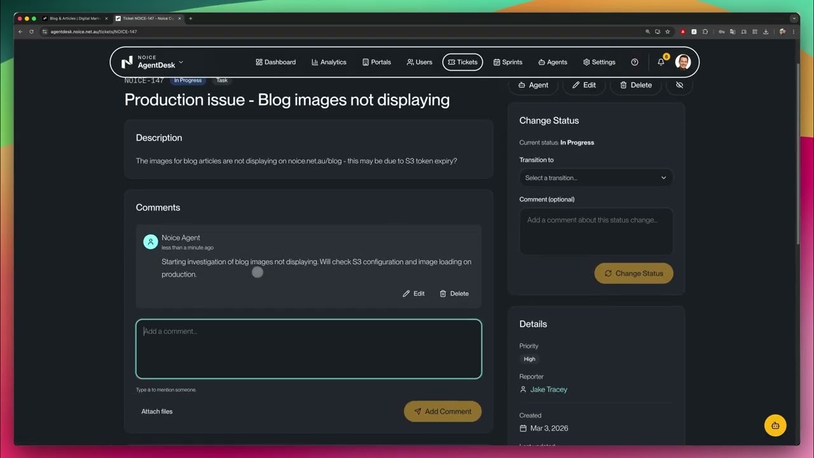Toggle ticket visibility with the eye-slash button

679,85
